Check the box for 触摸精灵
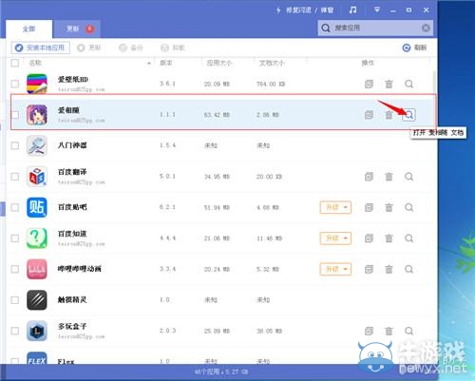 (15, 300)
